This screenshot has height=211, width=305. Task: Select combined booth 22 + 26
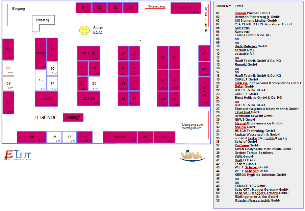point(88,99)
